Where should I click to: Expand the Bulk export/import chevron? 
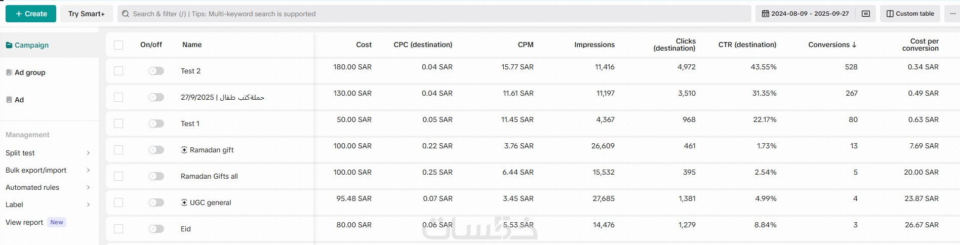88,170
